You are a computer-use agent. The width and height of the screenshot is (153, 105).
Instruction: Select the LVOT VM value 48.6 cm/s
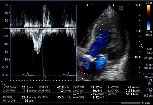tap(134, 87)
